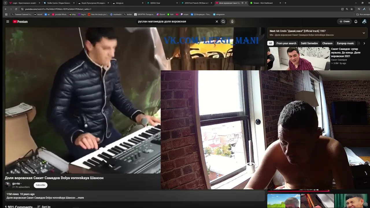
Task: Click the '11M views 10 years ago' text
Action: 21,194
